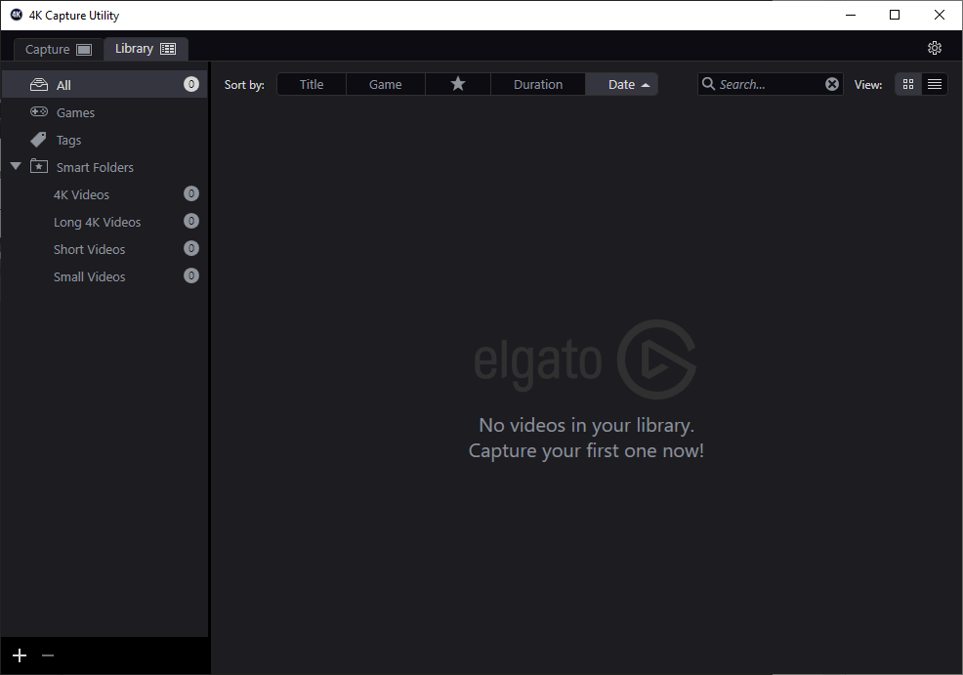This screenshot has width=963, height=675.
Task: Click the 4K app icon in title bar
Action: pyautogui.click(x=17, y=15)
